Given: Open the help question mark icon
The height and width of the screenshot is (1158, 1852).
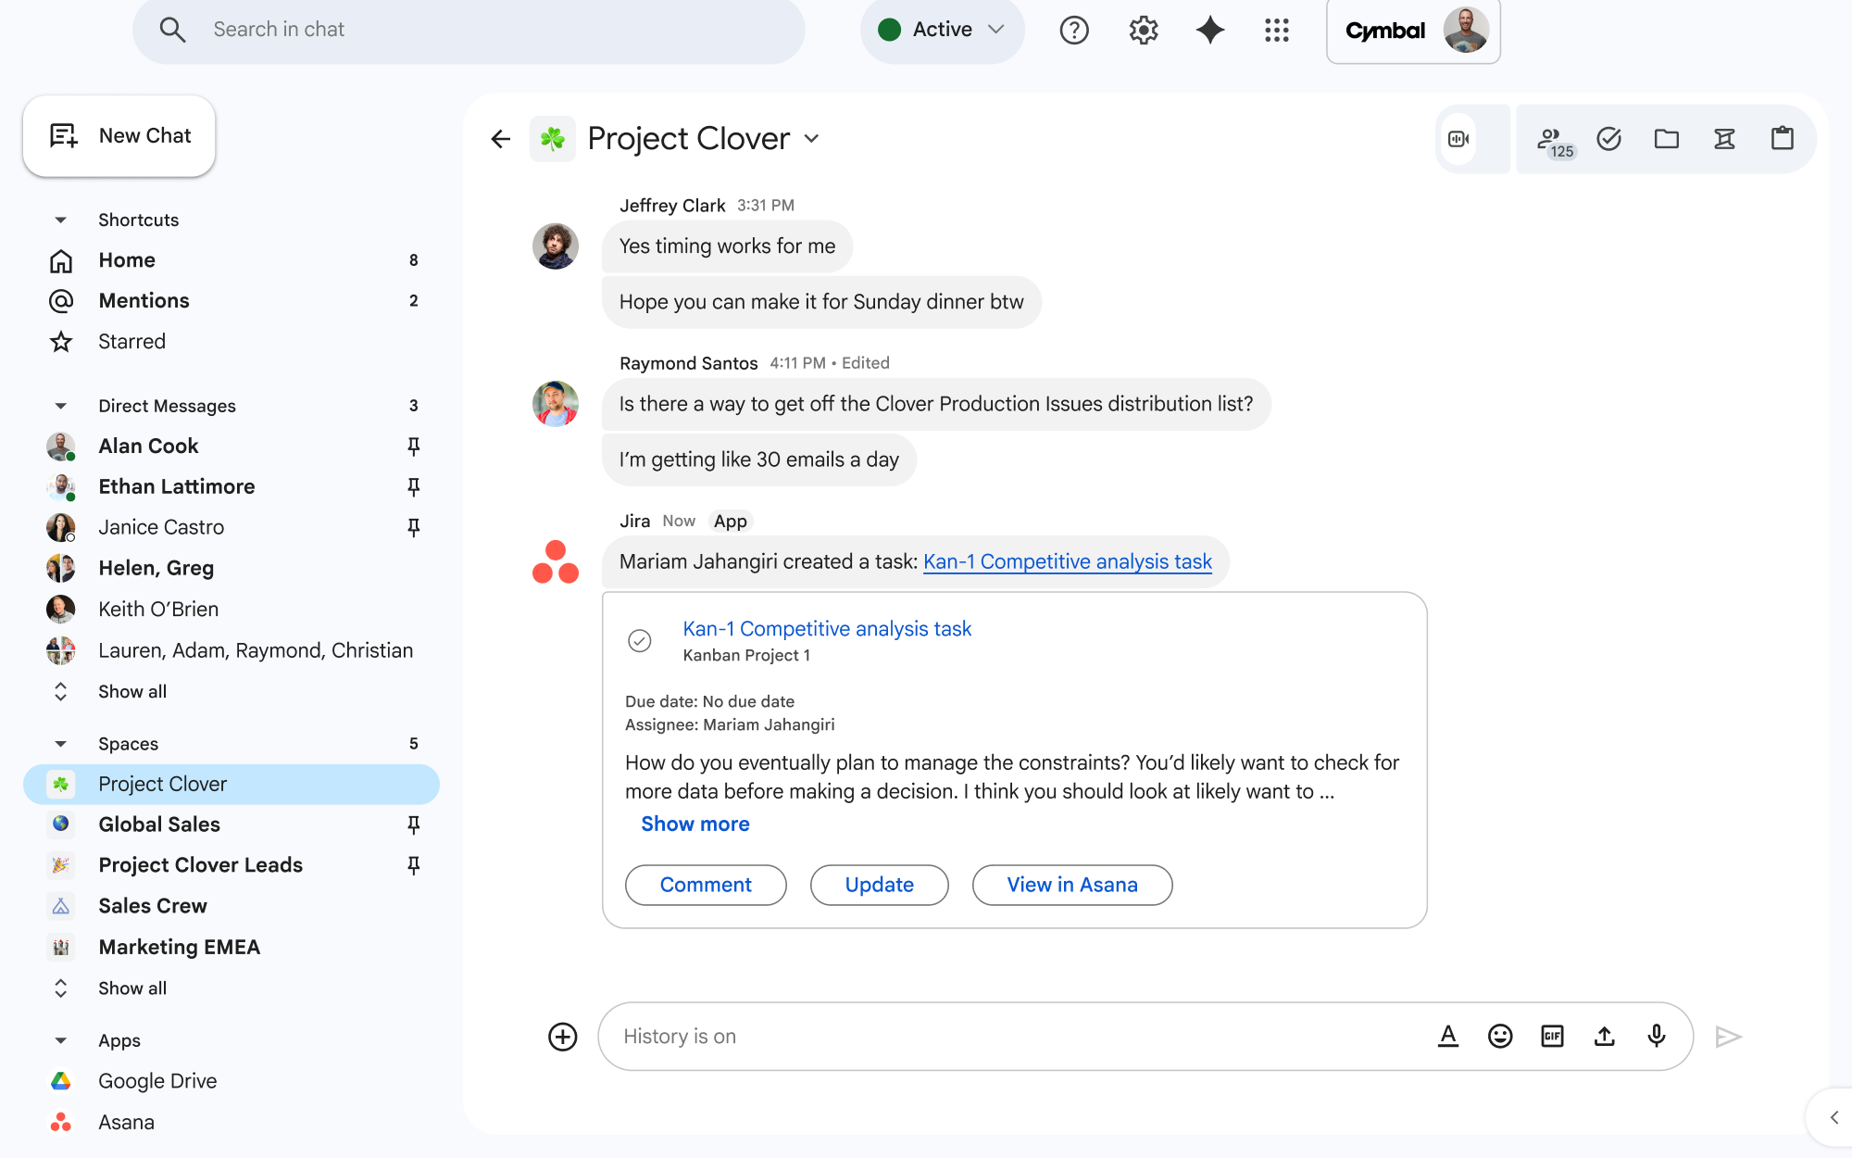Looking at the screenshot, I should (x=1074, y=31).
